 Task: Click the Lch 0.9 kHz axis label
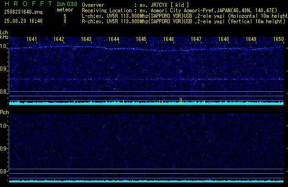coord(3,69)
